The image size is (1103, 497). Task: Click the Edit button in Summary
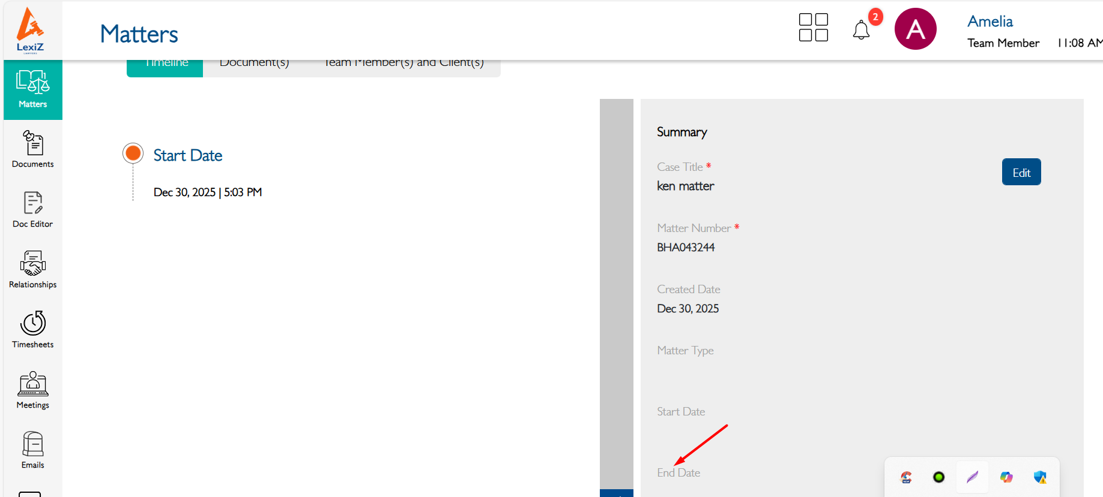pyautogui.click(x=1021, y=173)
